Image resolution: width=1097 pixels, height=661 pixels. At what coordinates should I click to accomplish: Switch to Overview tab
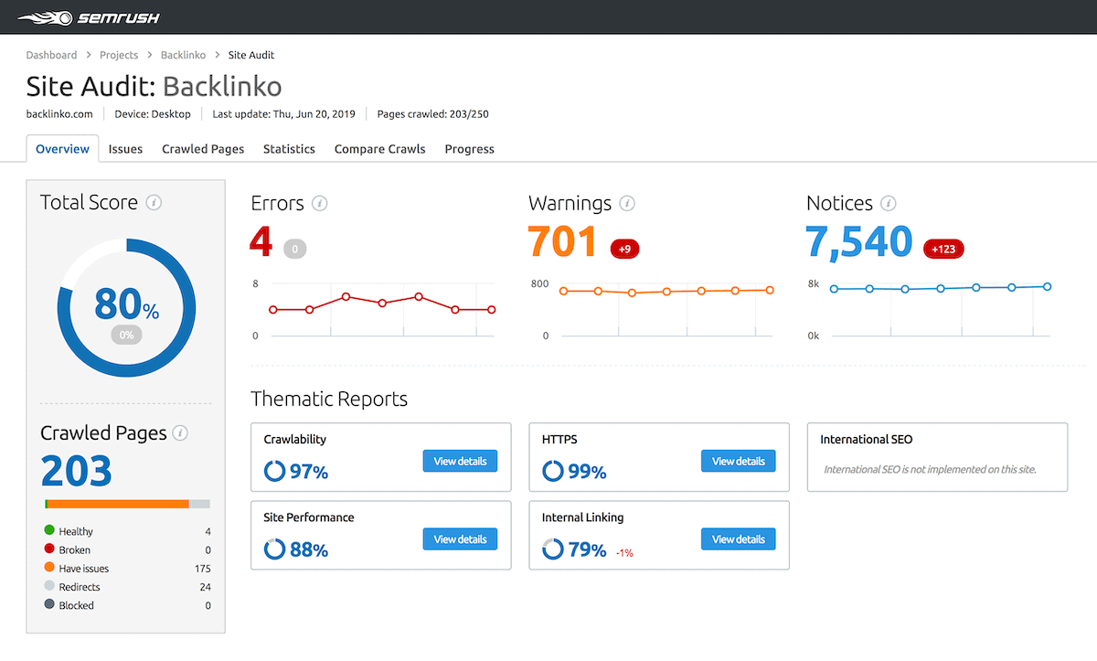pos(62,148)
